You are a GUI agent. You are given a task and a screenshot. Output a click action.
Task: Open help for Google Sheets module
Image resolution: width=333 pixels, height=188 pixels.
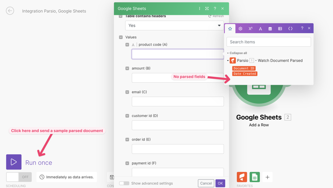pyautogui.click(x=215, y=8)
